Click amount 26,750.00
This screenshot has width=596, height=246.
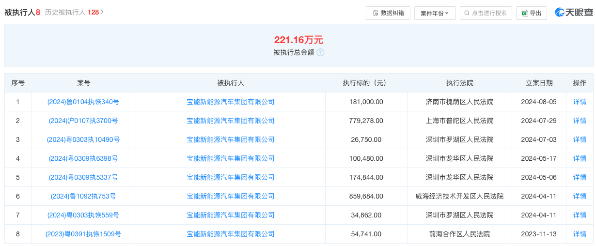pos(366,139)
